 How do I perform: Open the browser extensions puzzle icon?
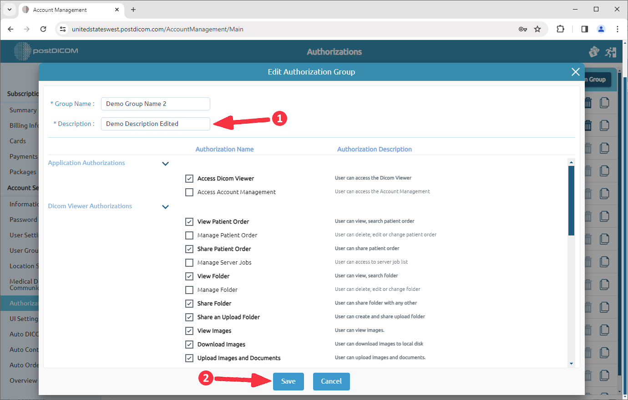click(x=560, y=29)
